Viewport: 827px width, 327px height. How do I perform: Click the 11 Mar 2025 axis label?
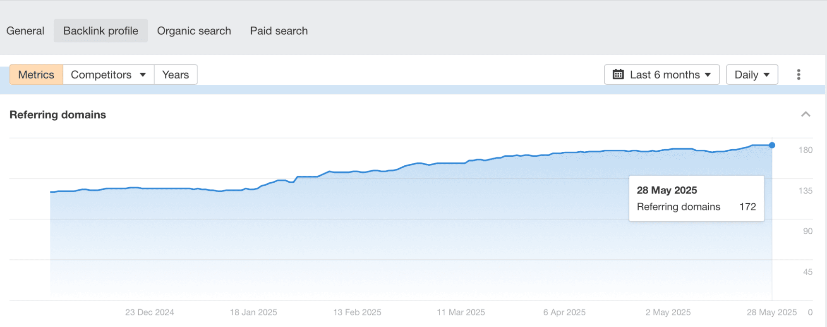pos(461,312)
